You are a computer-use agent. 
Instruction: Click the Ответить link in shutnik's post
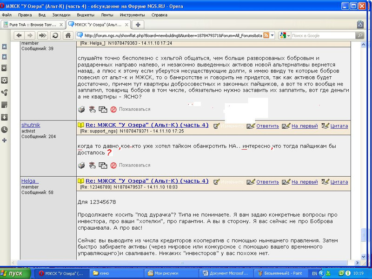coord(267,126)
